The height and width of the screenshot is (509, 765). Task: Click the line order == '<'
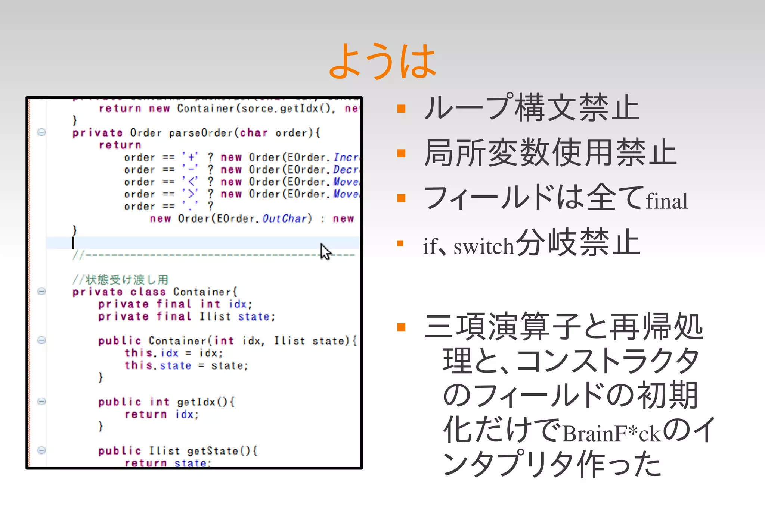tap(241, 182)
